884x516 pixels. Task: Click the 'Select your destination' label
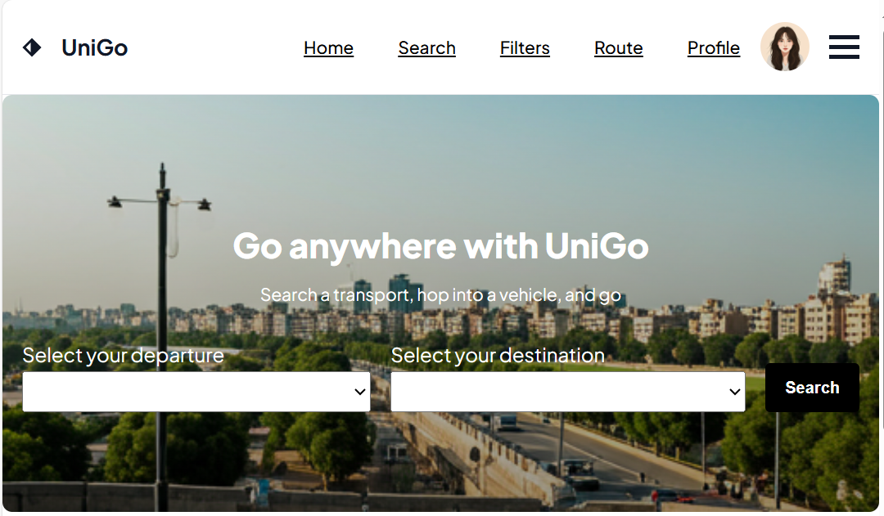pos(498,355)
